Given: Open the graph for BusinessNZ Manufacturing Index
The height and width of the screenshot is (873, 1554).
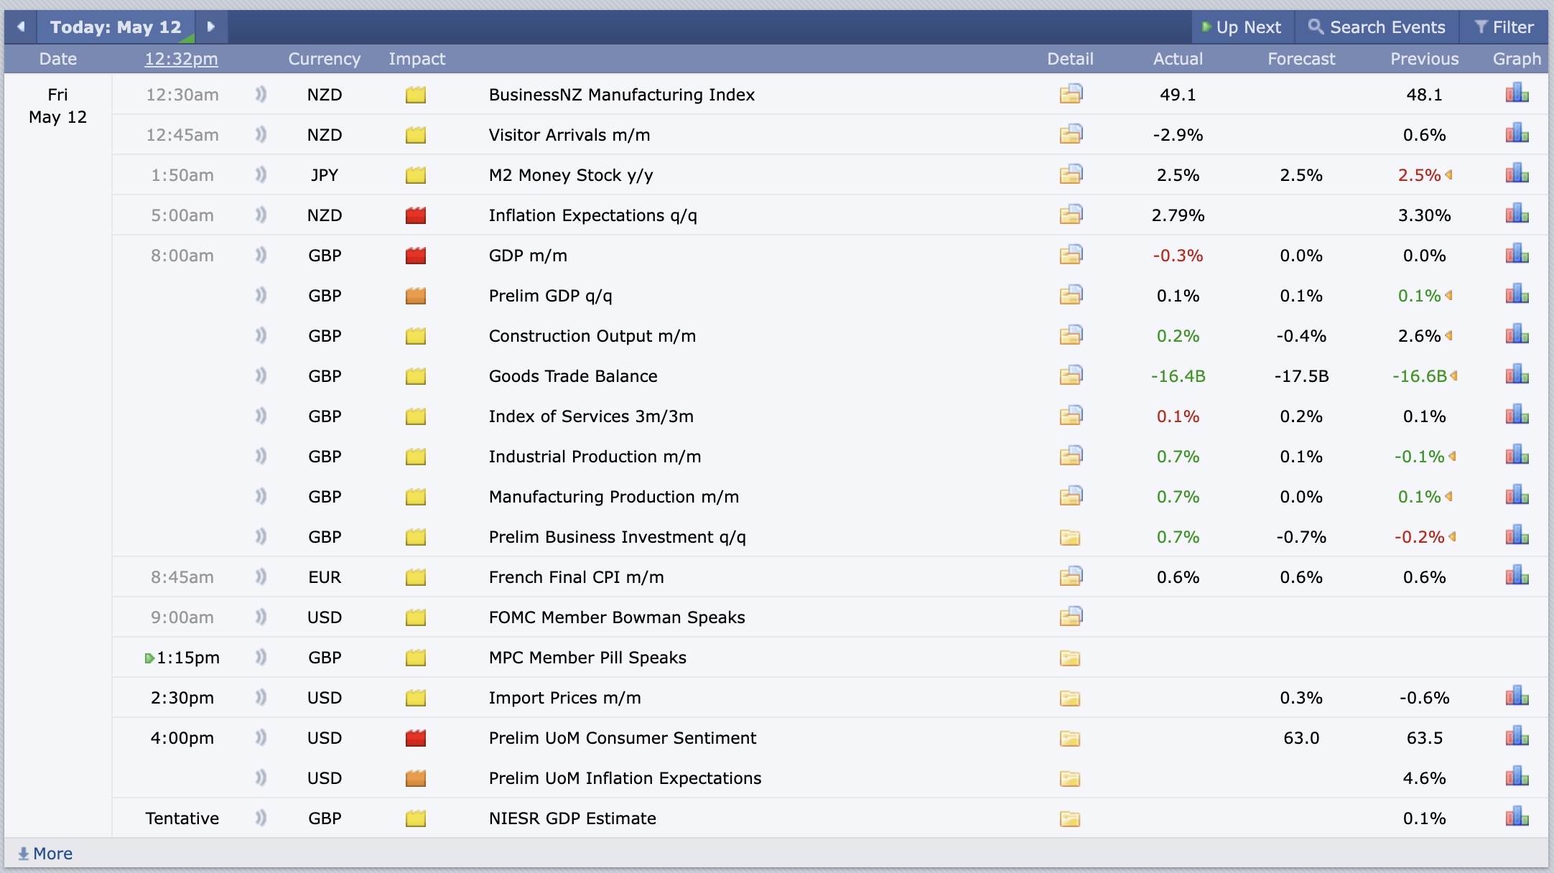Looking at the screenshot, I should [1517, 94].
